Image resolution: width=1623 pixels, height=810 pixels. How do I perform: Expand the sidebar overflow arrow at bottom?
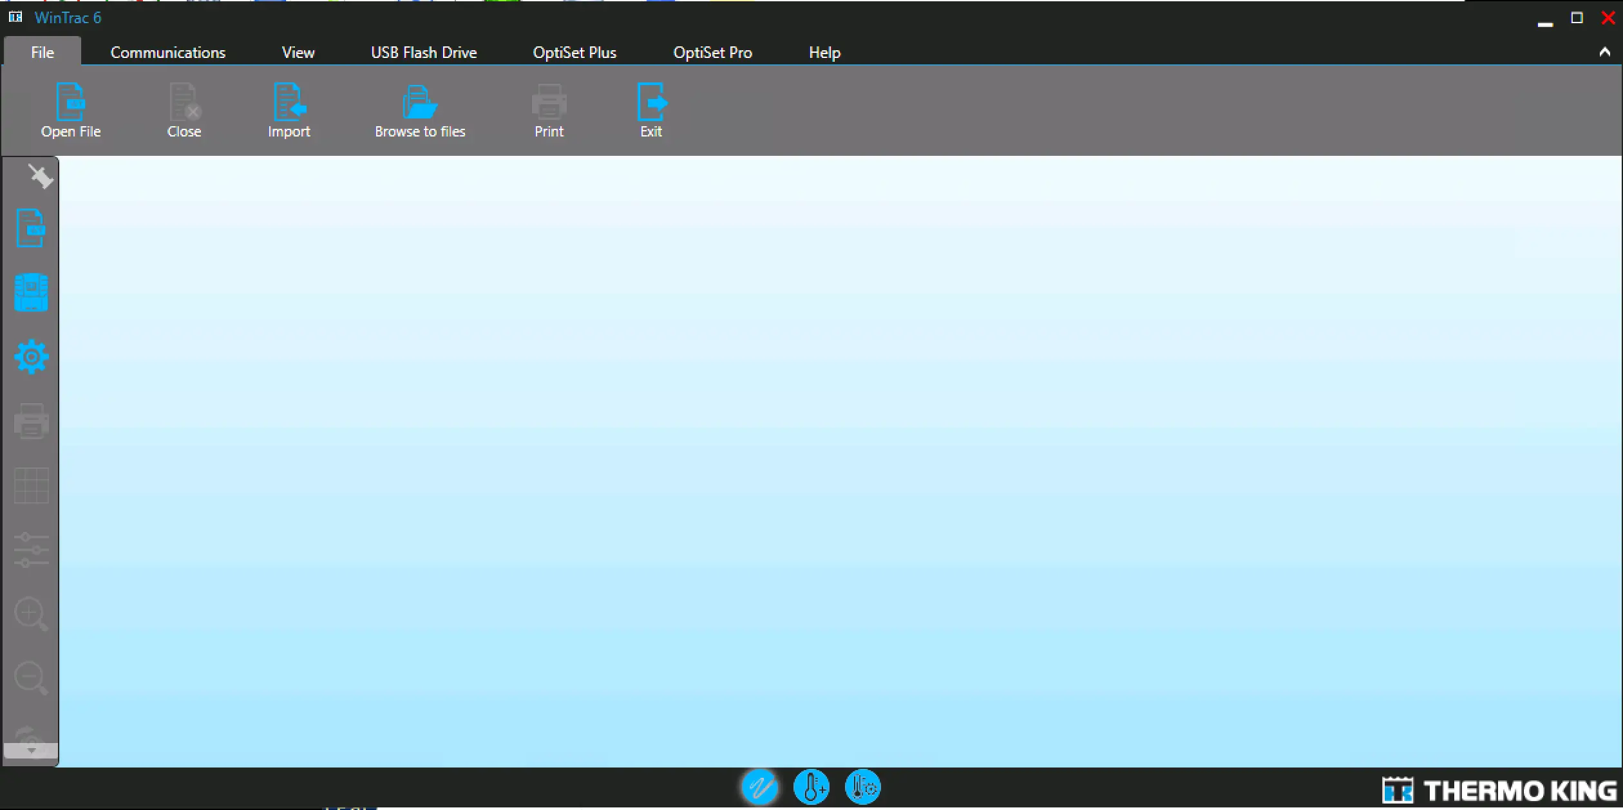(x=30, y=750)
